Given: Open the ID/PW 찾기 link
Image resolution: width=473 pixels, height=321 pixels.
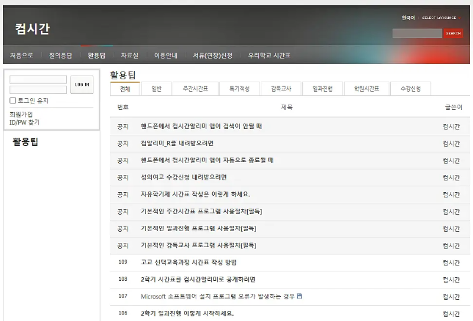Looking at the screenshot, I should pos(24,122).
